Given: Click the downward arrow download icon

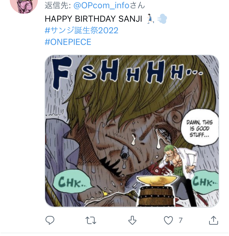Looking at the screenshot, I should click(132, 220).
